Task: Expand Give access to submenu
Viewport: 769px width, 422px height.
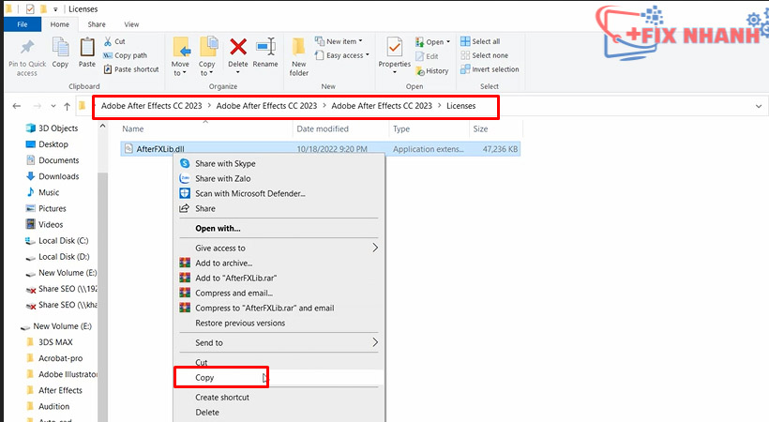Action: coord(279,248)
